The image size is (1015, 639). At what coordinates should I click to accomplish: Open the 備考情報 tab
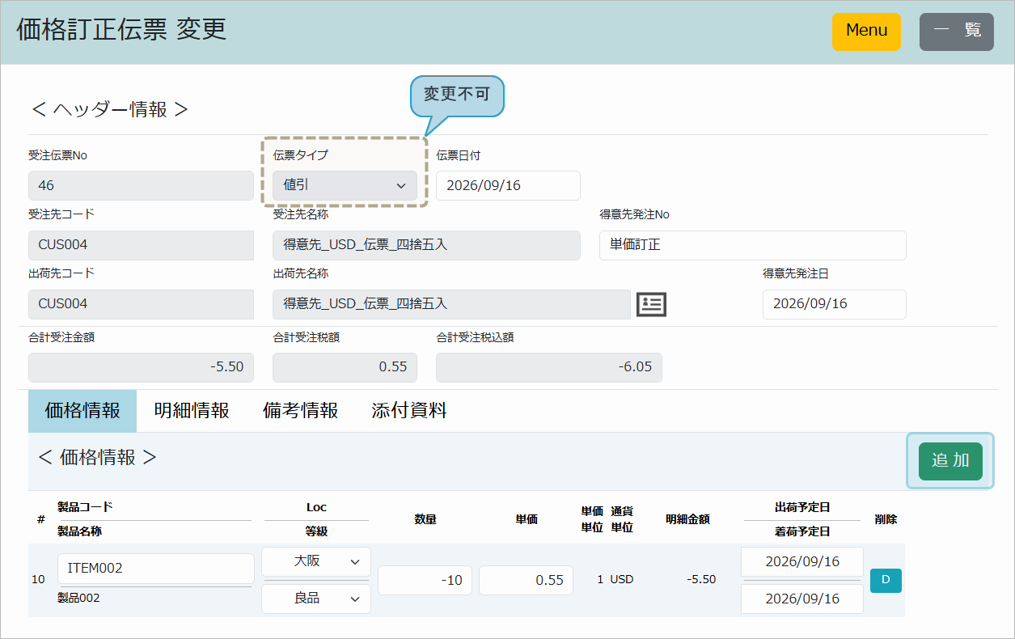(x=300, y=411)
